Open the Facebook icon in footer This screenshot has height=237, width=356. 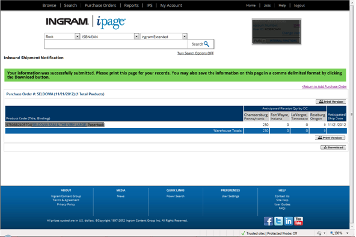(268, 221)
